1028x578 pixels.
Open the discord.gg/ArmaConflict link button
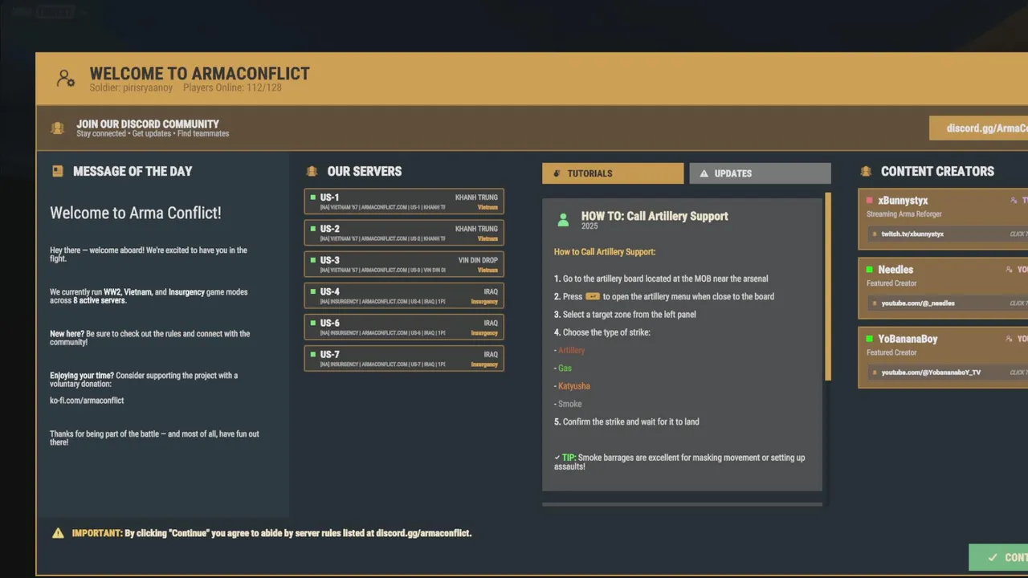point(978,128)
